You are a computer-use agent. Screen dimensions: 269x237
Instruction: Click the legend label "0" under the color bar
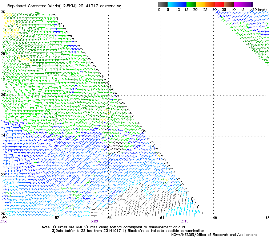click(159, 10)
